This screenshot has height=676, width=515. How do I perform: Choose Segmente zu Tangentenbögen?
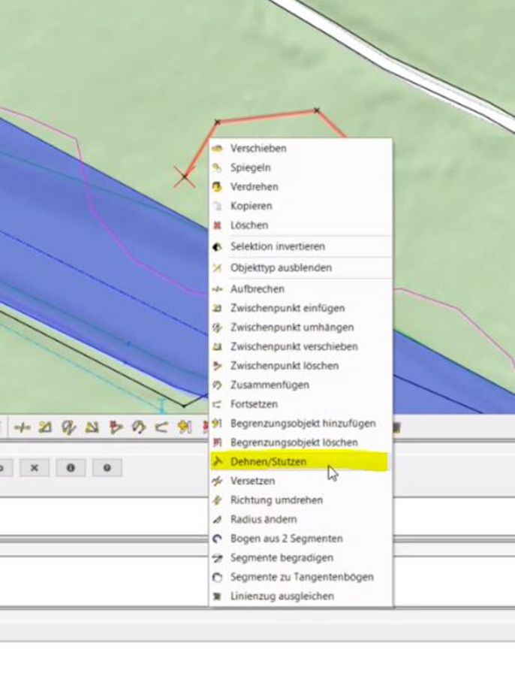pos(301,577)
